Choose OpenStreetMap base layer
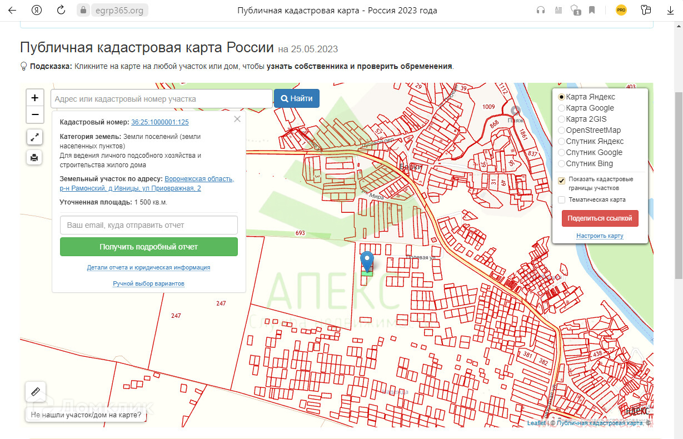The height and width of the screenshot is (439, 683). 561,130
